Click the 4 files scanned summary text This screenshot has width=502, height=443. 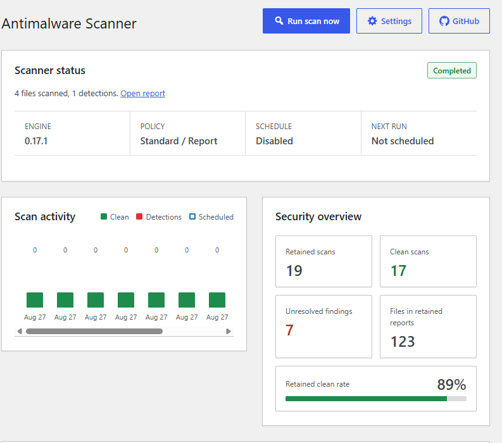click(x=66, y=94)
